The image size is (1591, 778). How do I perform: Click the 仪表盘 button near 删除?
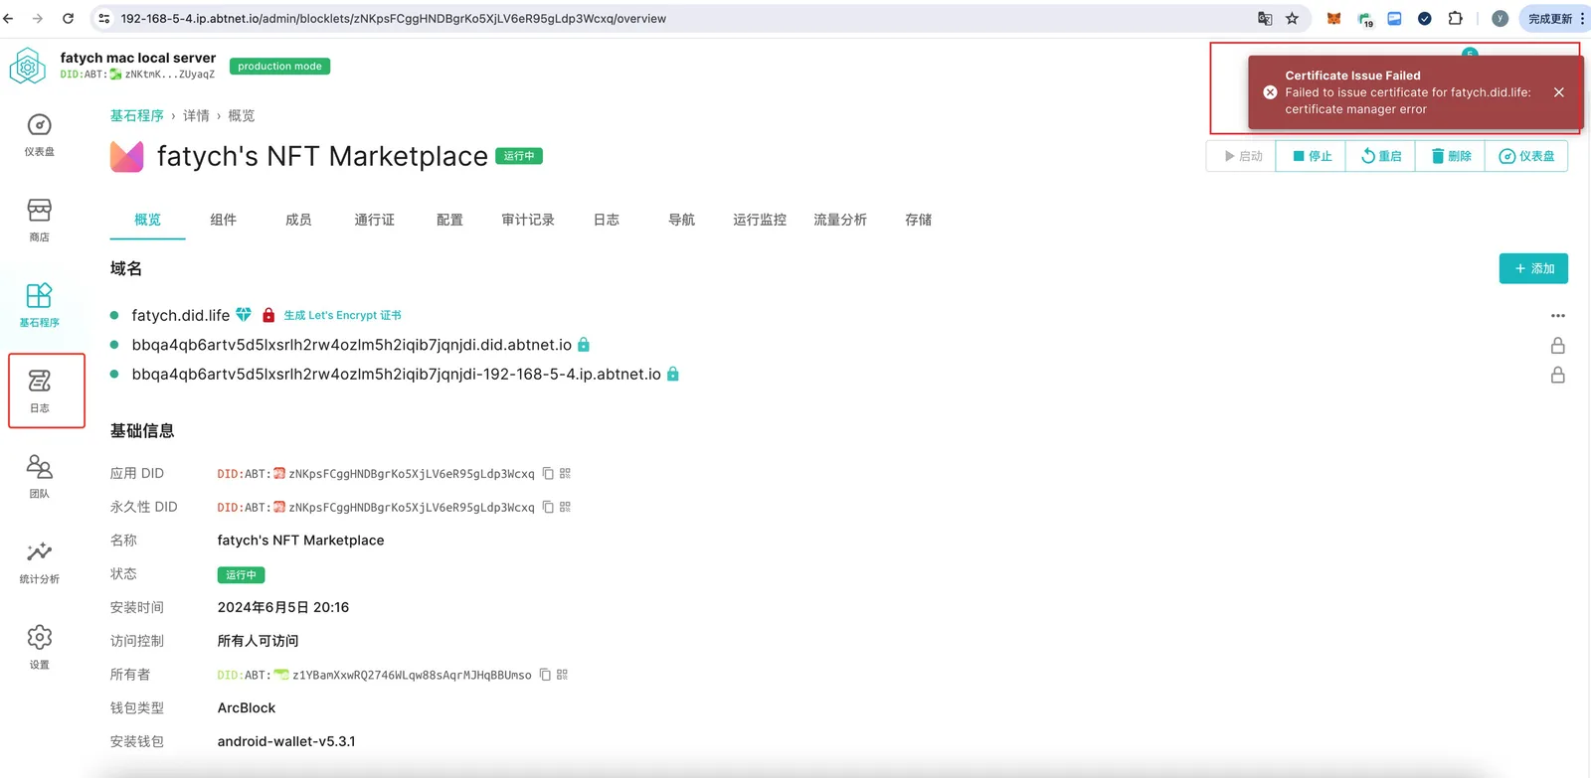1526,156
